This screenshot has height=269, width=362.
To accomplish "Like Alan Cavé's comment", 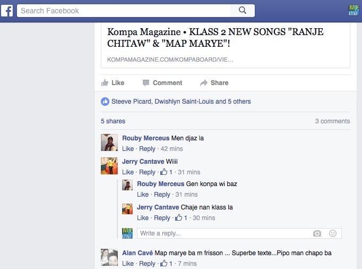I will pos(128,264).
